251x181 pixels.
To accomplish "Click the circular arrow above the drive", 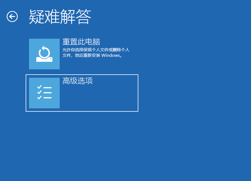I will tap(44, 52).
